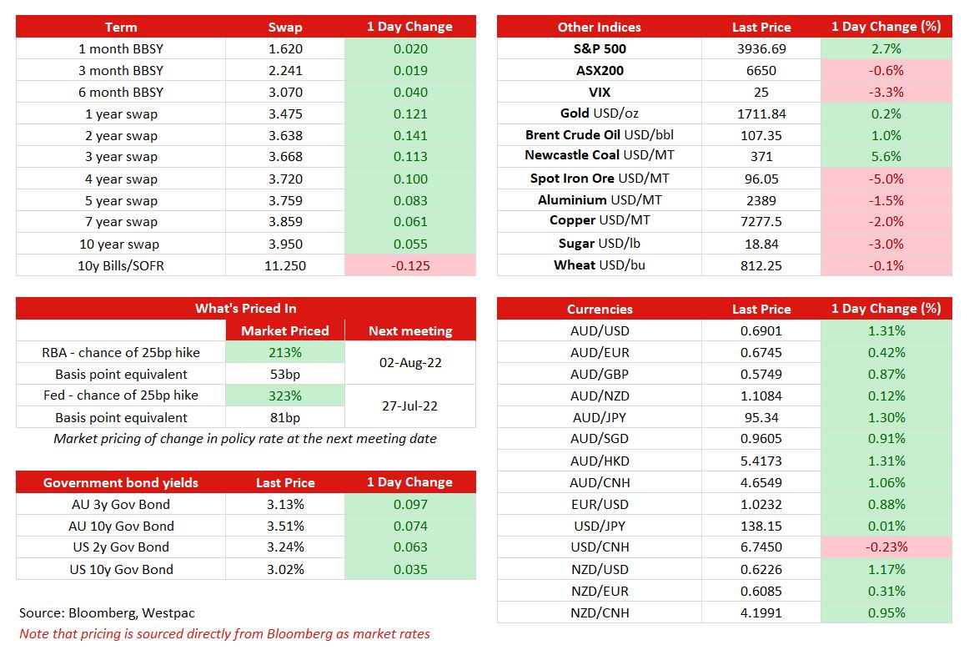The width and height of the screenshot is (974, 660).
Task: Click the 10y Bills/SOFR change cell
Action: click(x=410, y=265)
